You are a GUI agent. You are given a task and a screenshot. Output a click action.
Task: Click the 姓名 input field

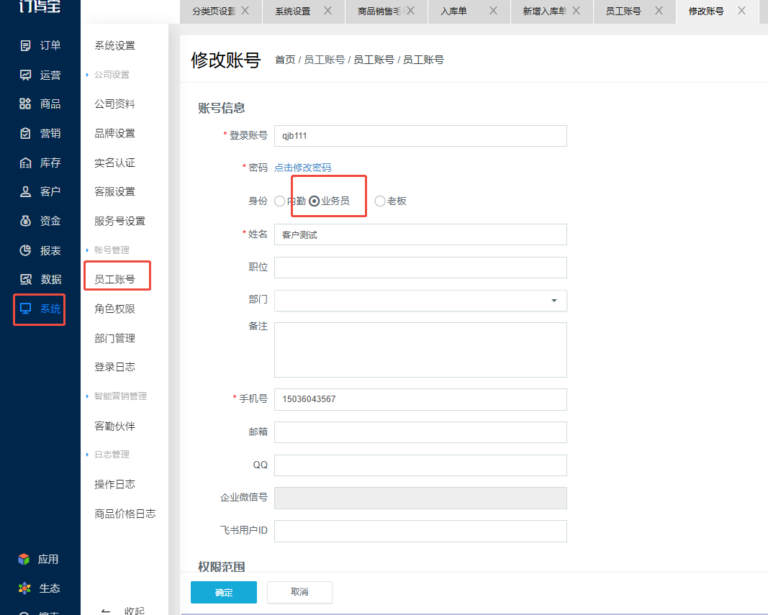coord(420,234)
